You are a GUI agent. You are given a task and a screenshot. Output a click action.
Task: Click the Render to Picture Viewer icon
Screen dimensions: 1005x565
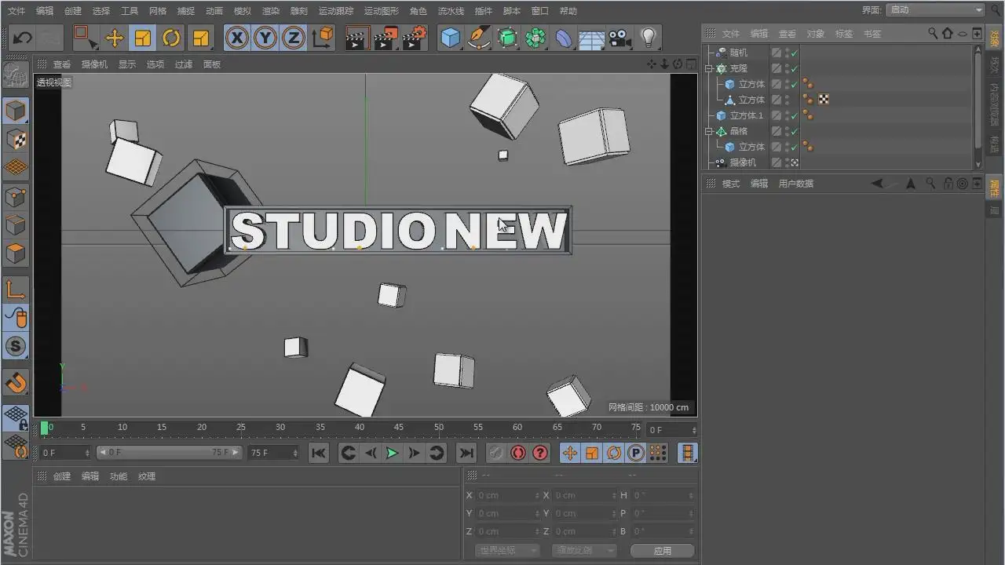pos(385,38)
